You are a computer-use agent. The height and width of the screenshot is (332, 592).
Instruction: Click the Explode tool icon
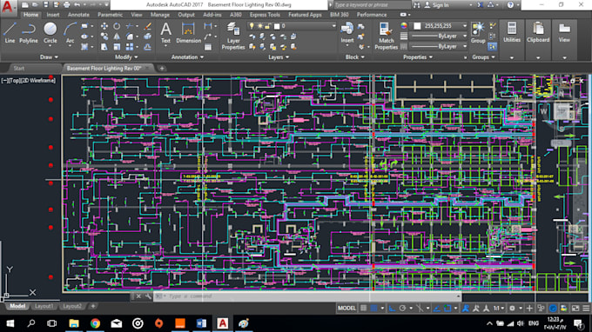coord(147,37)
